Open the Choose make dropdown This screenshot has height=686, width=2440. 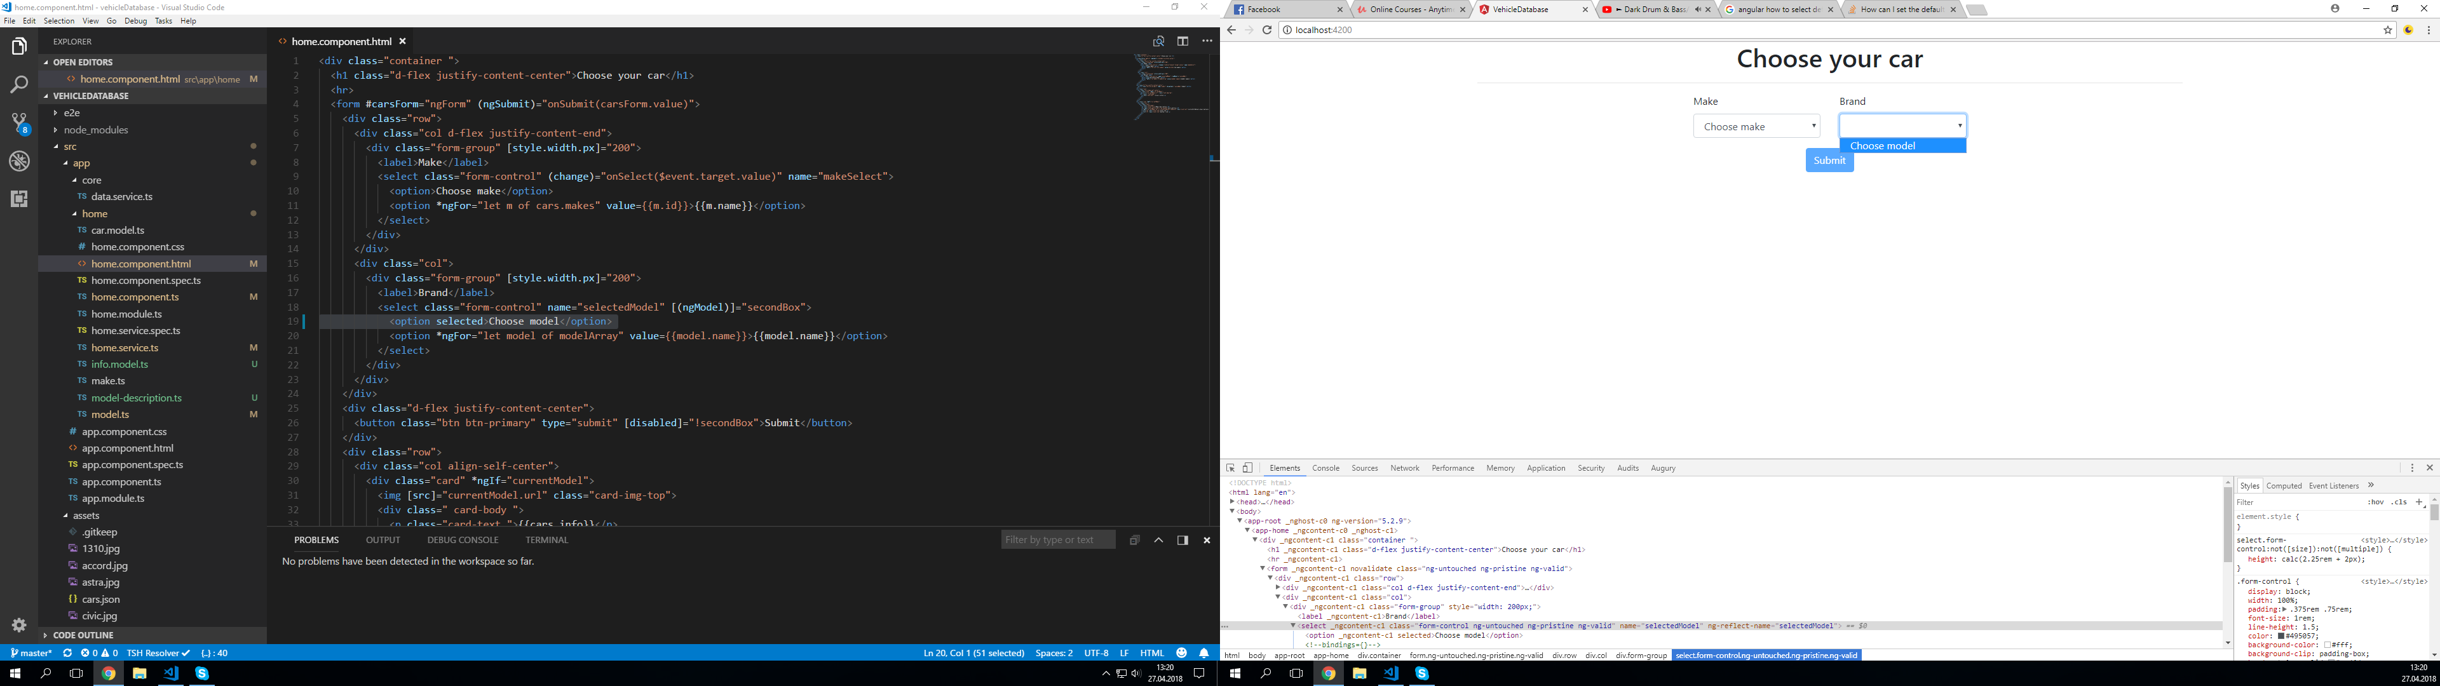point(1756,125)
